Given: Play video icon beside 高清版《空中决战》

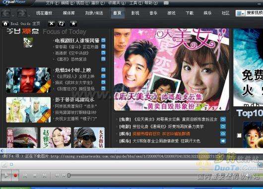Looking at the screenshot, I should (103, 53).
